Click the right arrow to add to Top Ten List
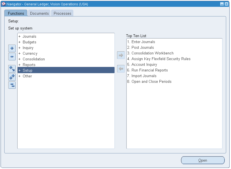Viewport: 231px width, 169px height. (120, 55)
